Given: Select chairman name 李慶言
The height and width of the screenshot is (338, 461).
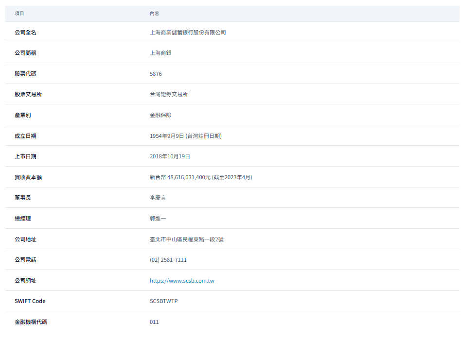Looking at the screenshot, I should point(158,198).
